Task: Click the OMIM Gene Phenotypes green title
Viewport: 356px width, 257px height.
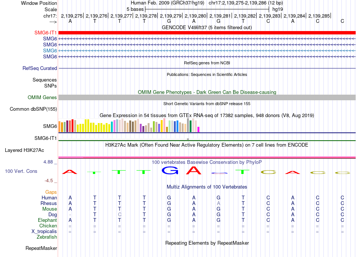Action: (x=207, y=92)
